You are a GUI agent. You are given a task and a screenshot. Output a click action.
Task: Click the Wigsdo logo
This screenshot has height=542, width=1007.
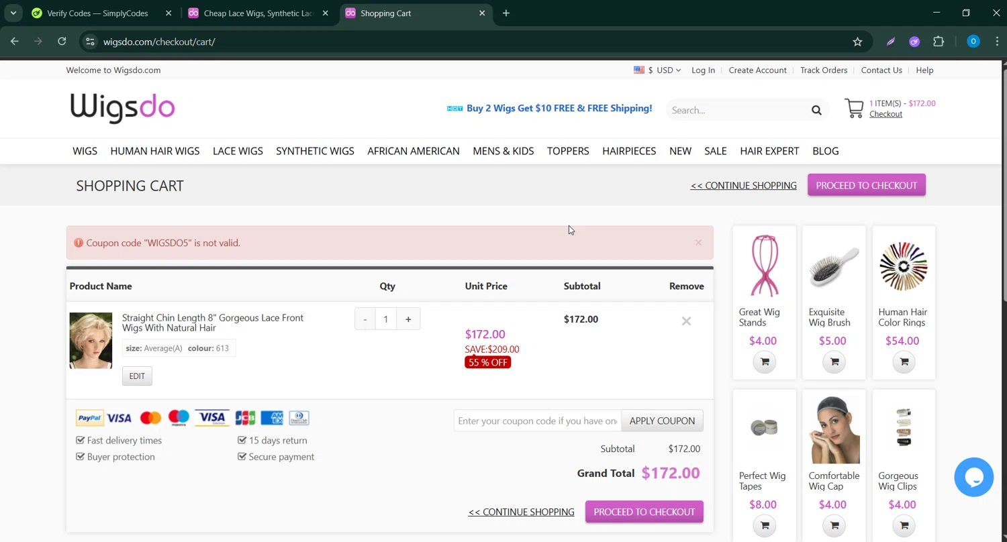123,108
